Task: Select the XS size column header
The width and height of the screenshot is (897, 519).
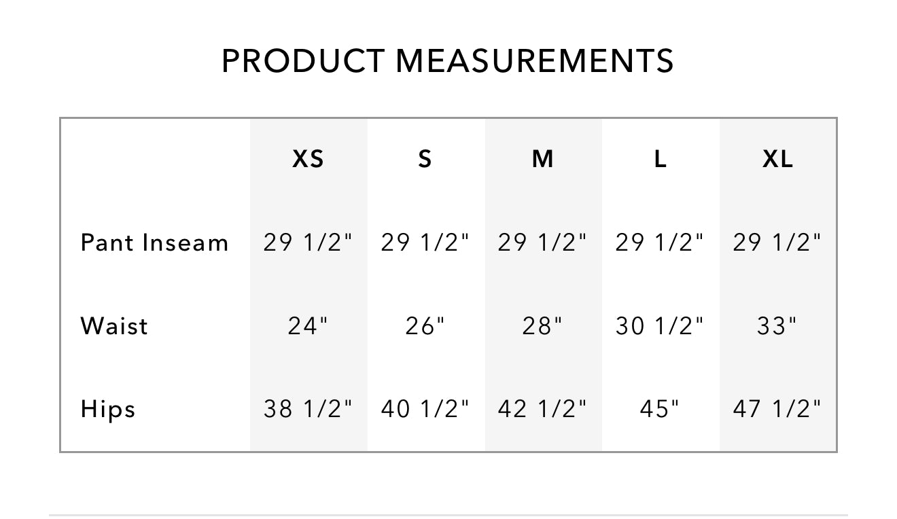Action: [308, 159]
